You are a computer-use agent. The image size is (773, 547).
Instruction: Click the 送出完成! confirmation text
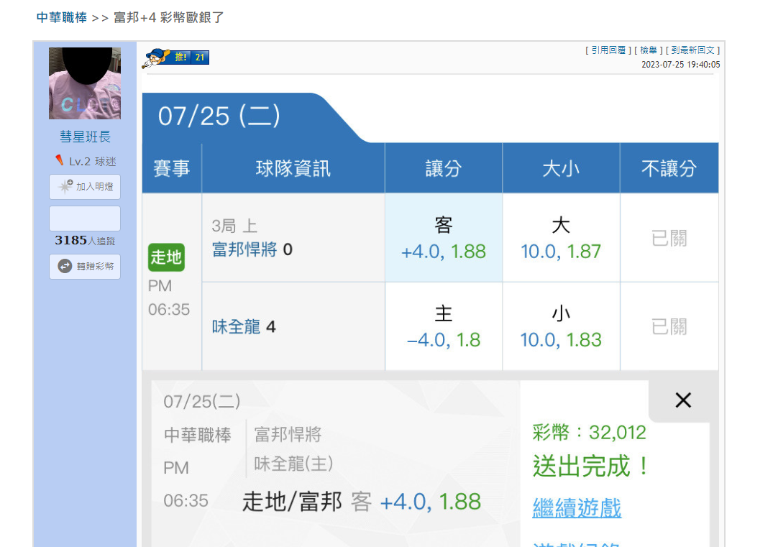click(590, 466)
